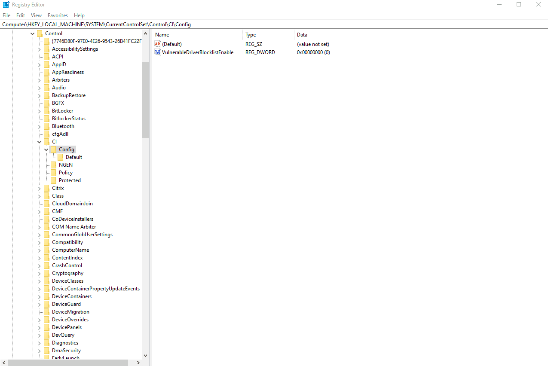The height and width of the screenshot is (366, 548).
Task: Click the Registry Editor app icon in title bar
Action: 6,5
